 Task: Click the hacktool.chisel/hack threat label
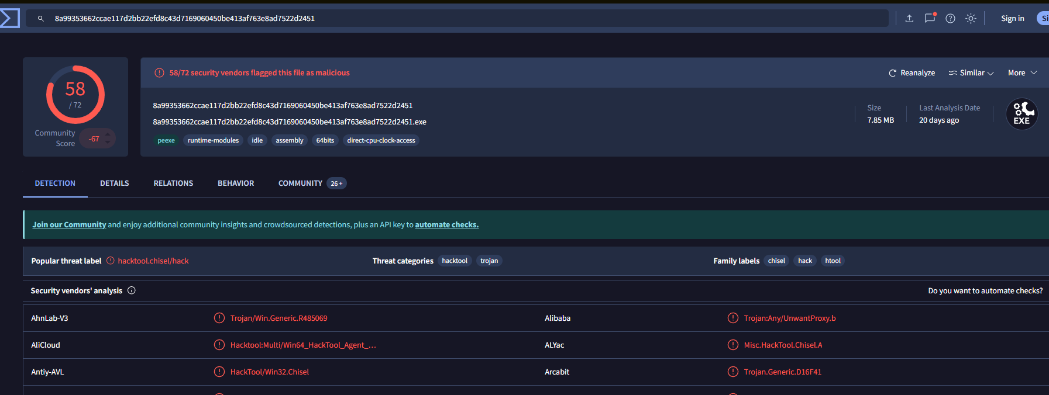[153, 261]
